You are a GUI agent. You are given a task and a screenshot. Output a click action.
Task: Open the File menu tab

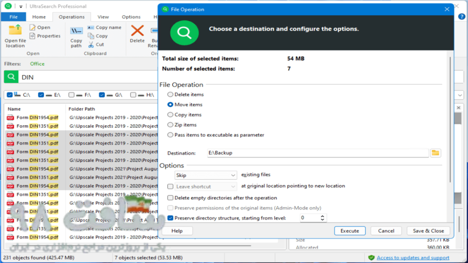pos(13,17)
